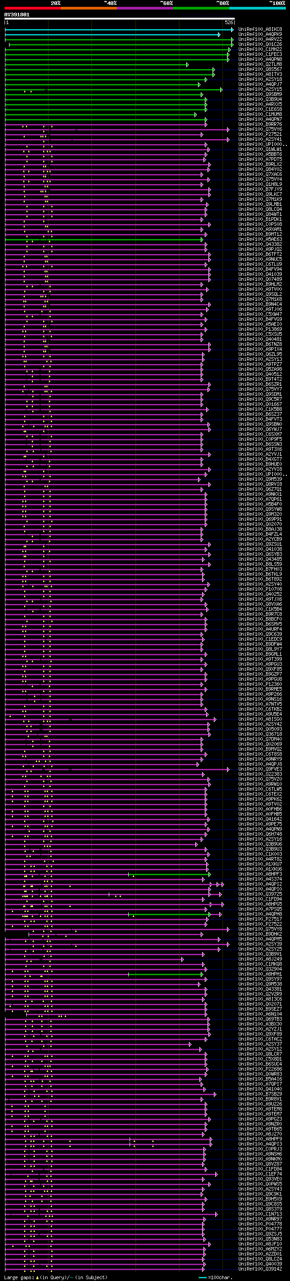This screenshot has width=290, height=1281.
Task: Select label UniRef100_B9RR76
Action: (x=260, y=125)
